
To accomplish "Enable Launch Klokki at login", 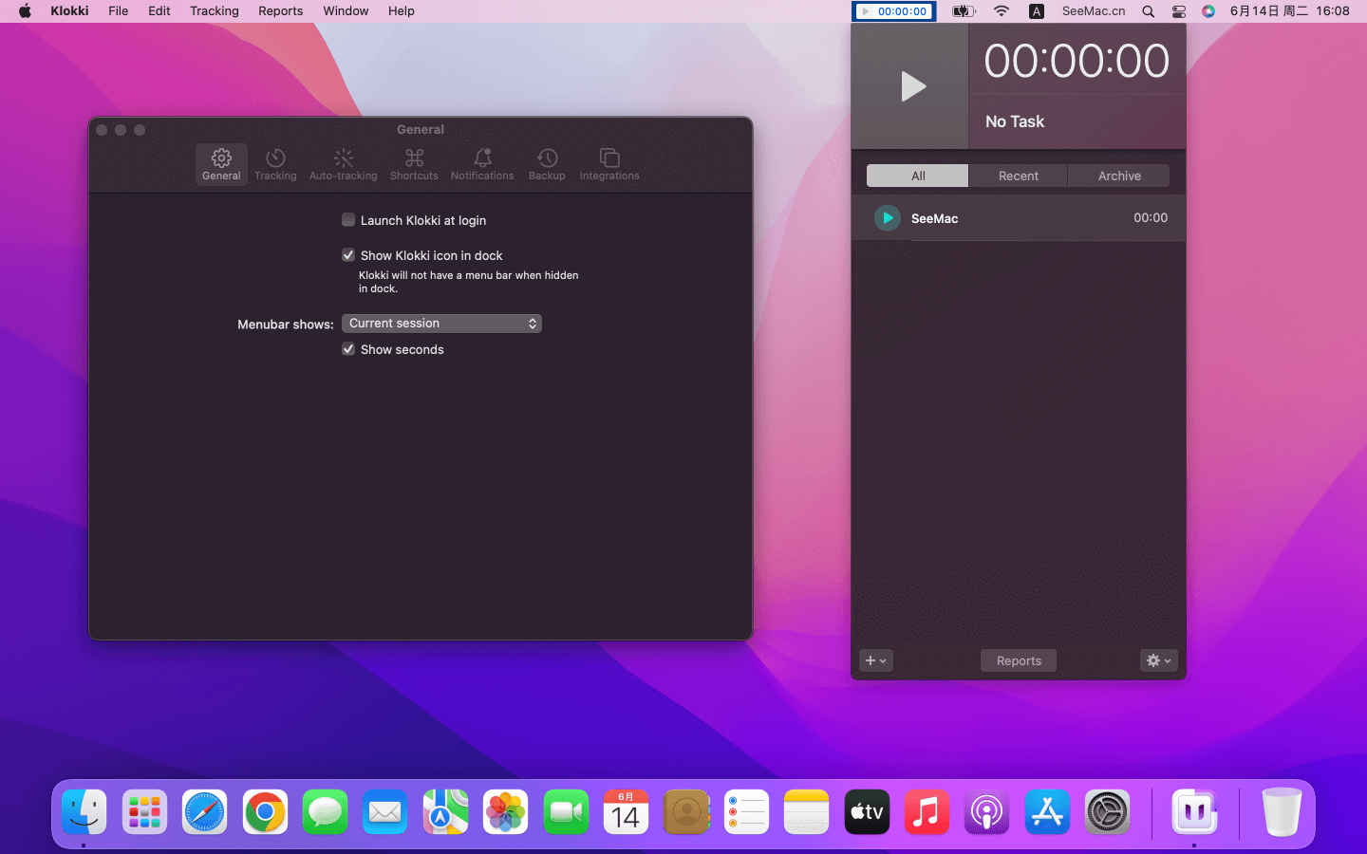I will 348,220.
